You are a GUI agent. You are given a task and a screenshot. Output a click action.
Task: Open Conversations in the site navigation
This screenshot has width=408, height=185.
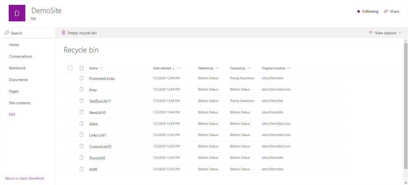pos(21,56)
